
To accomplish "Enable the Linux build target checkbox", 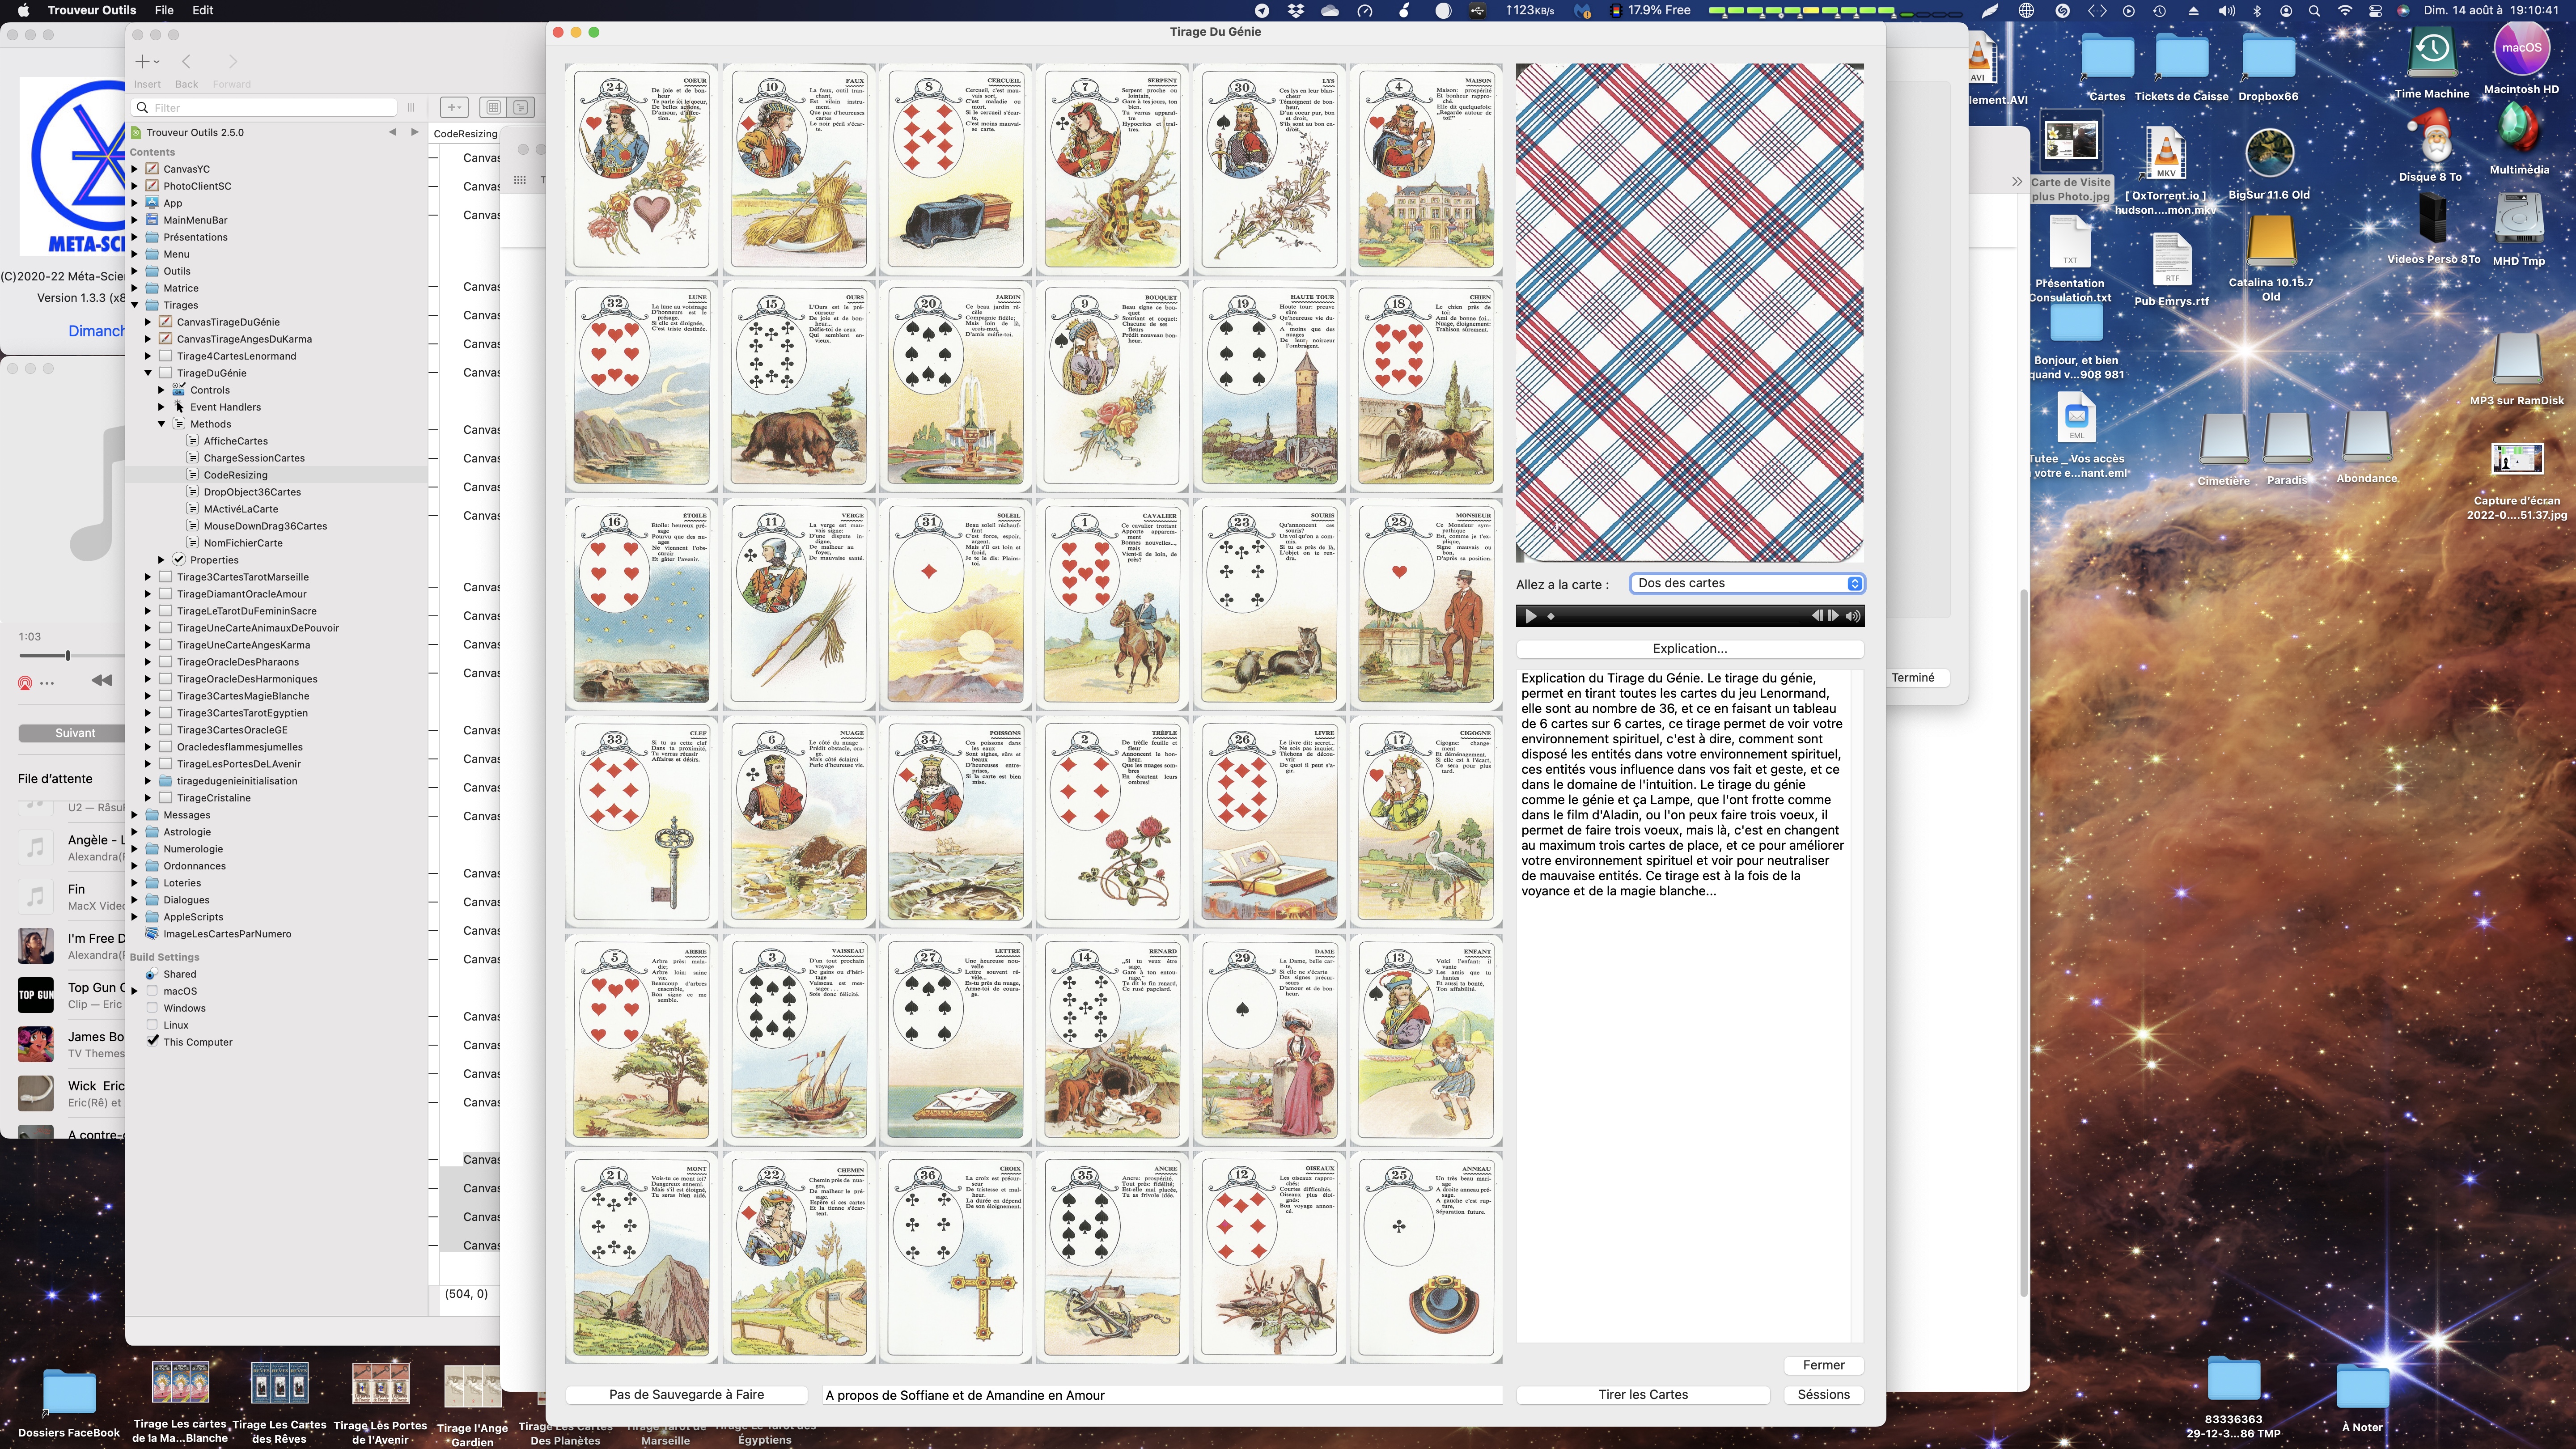I will pos(152,1025).
